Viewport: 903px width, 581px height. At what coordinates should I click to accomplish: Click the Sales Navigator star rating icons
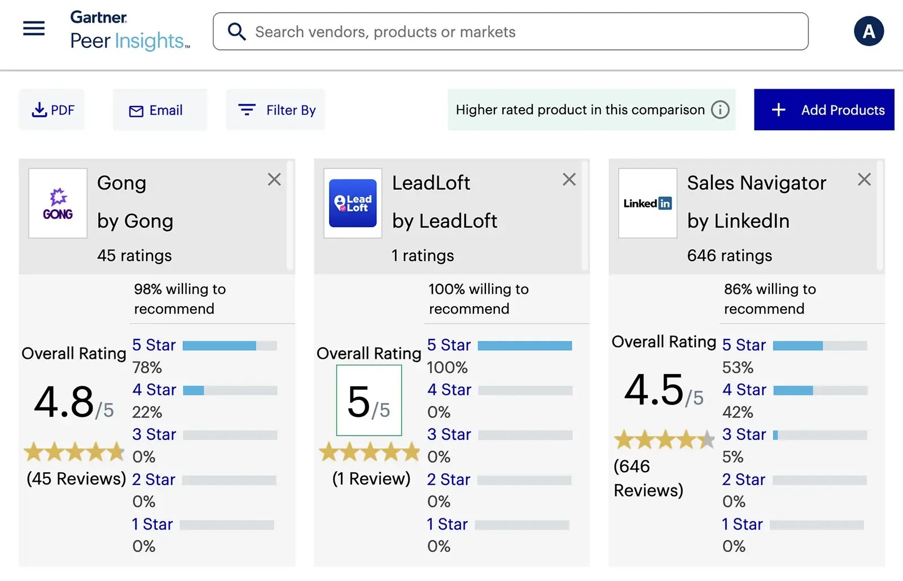664,439
